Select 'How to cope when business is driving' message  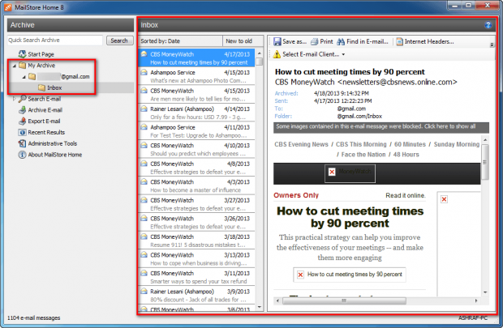[x=196, y=259]
